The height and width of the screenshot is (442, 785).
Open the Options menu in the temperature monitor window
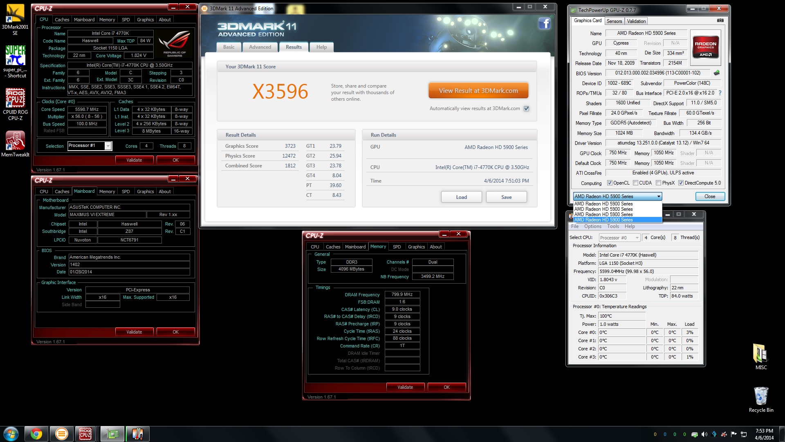click(x=592, y=226)
